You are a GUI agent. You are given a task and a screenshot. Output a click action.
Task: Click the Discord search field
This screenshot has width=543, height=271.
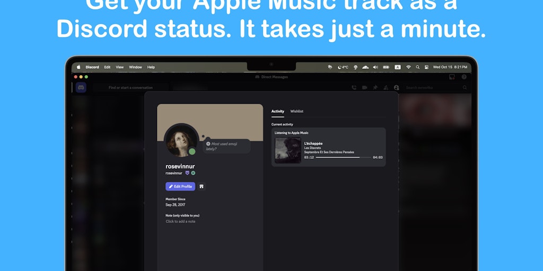pyautogui.click(x=436, y=88)
